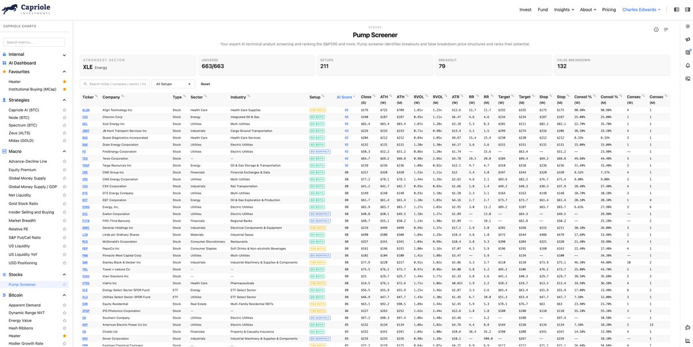Toggle the right sidebar panel icon
Image resolution: width=693 pixels, height=347 pixels.
(687, 10)
